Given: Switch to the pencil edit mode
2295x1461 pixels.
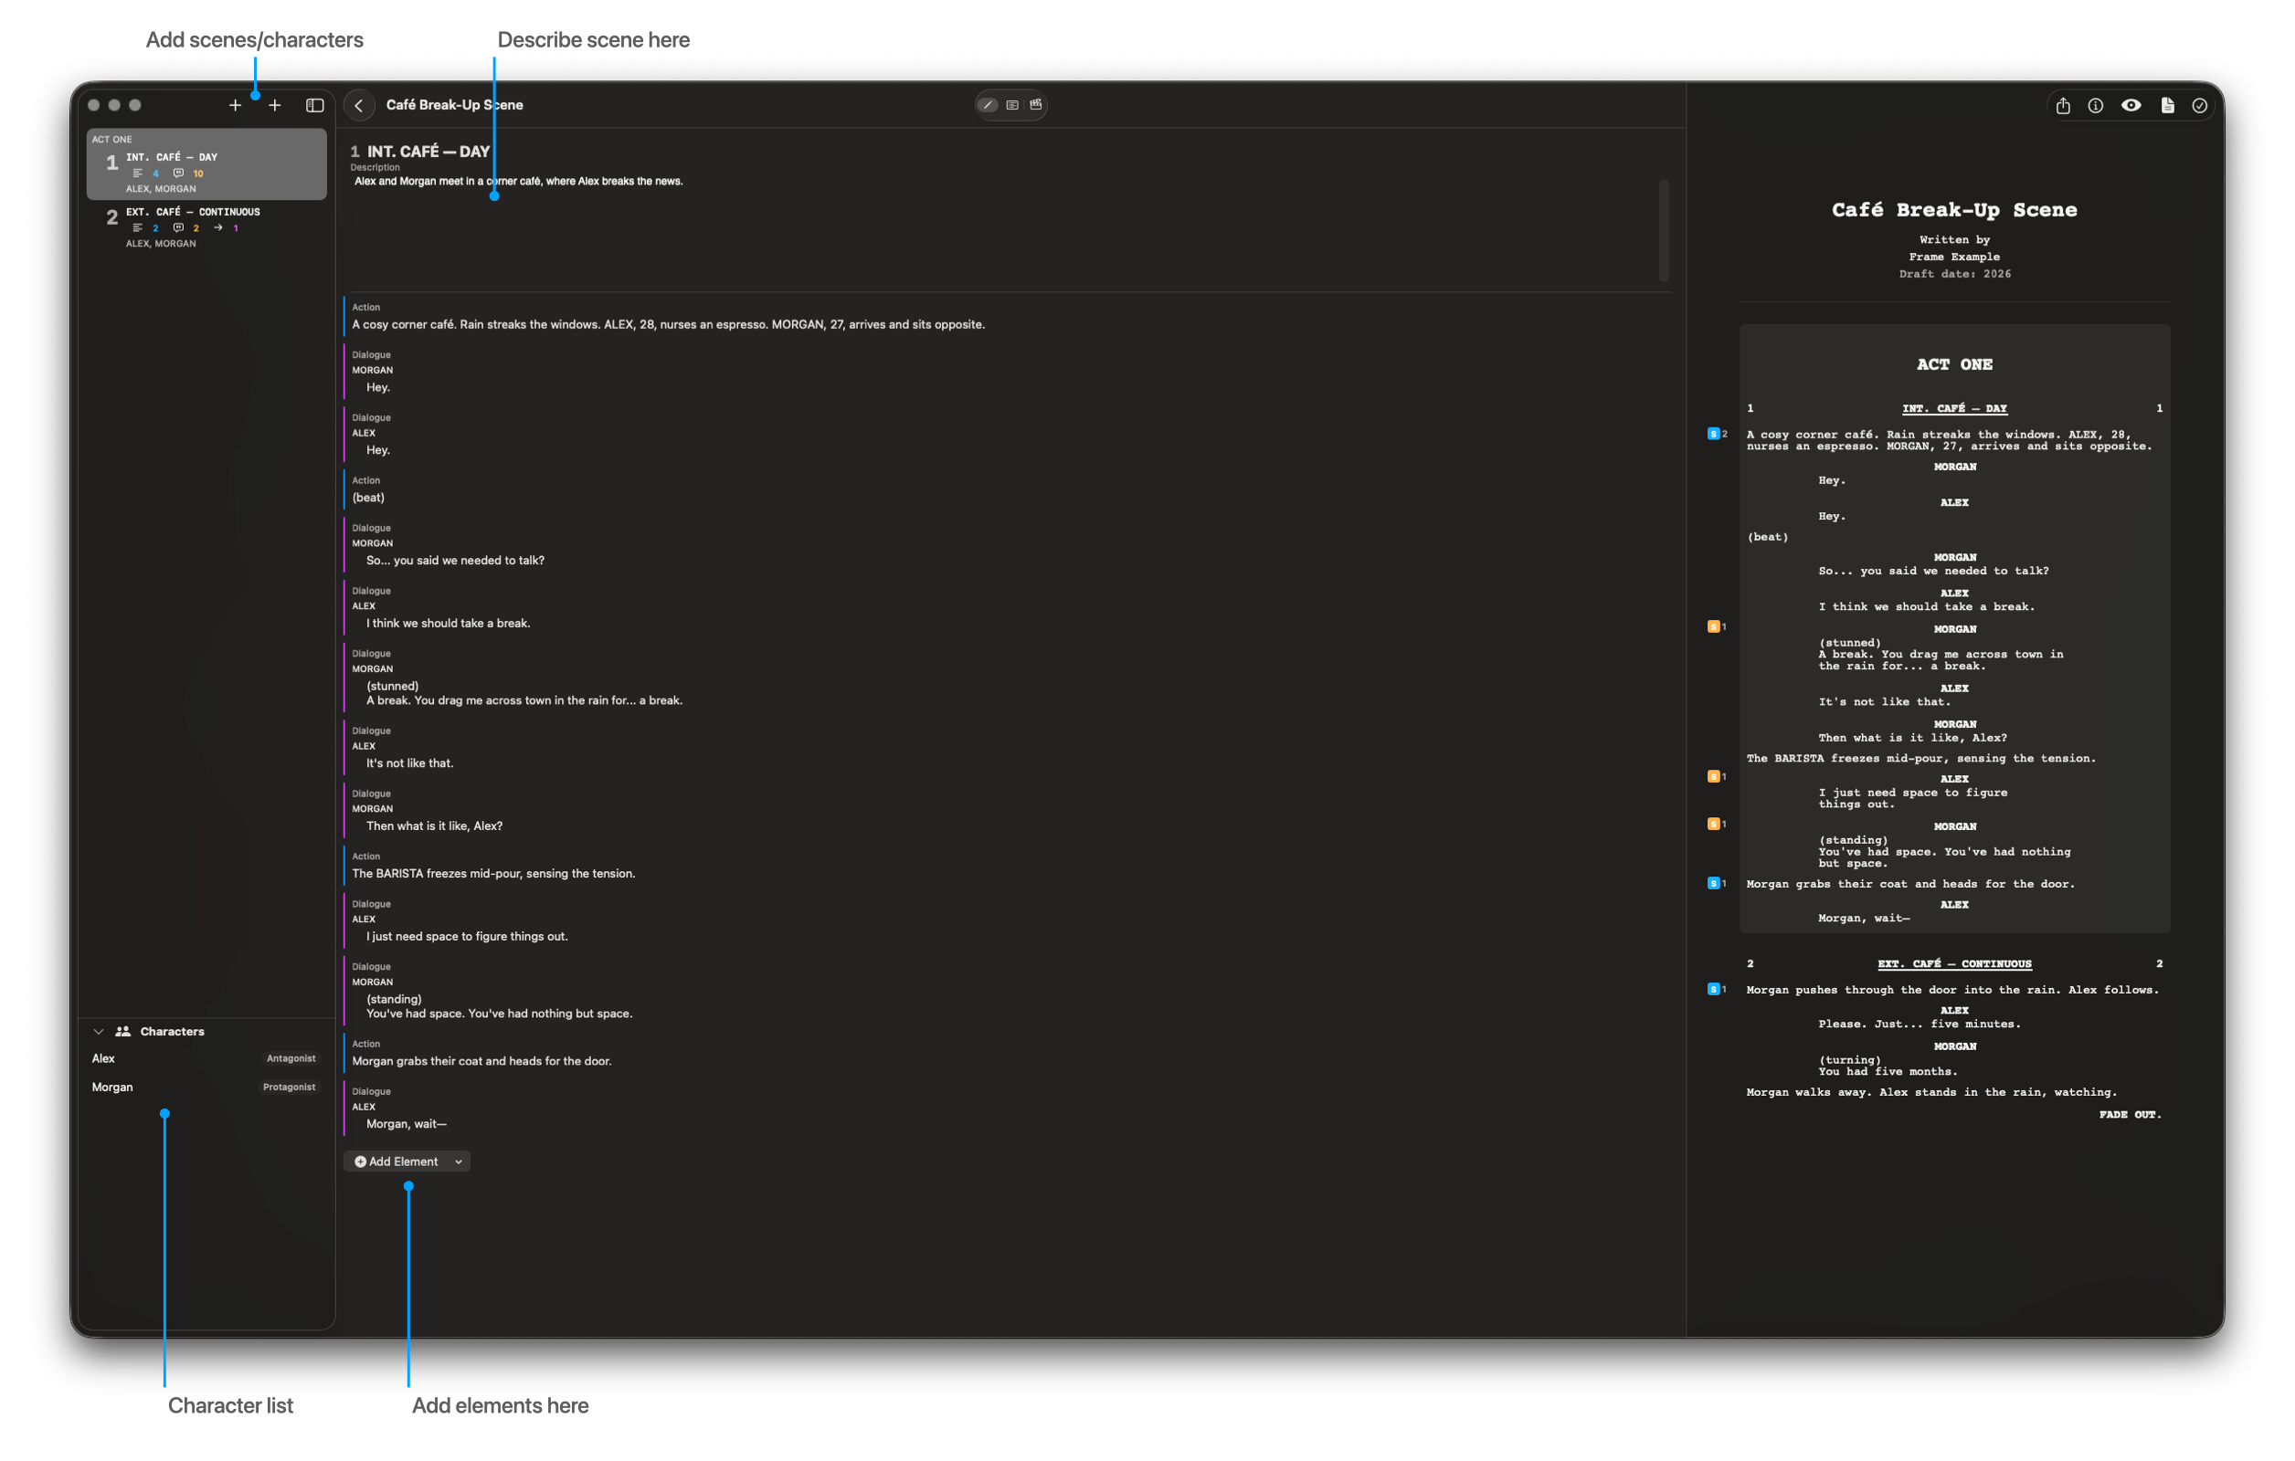Looking at the screenshot, I should click(x=989, y=105).
